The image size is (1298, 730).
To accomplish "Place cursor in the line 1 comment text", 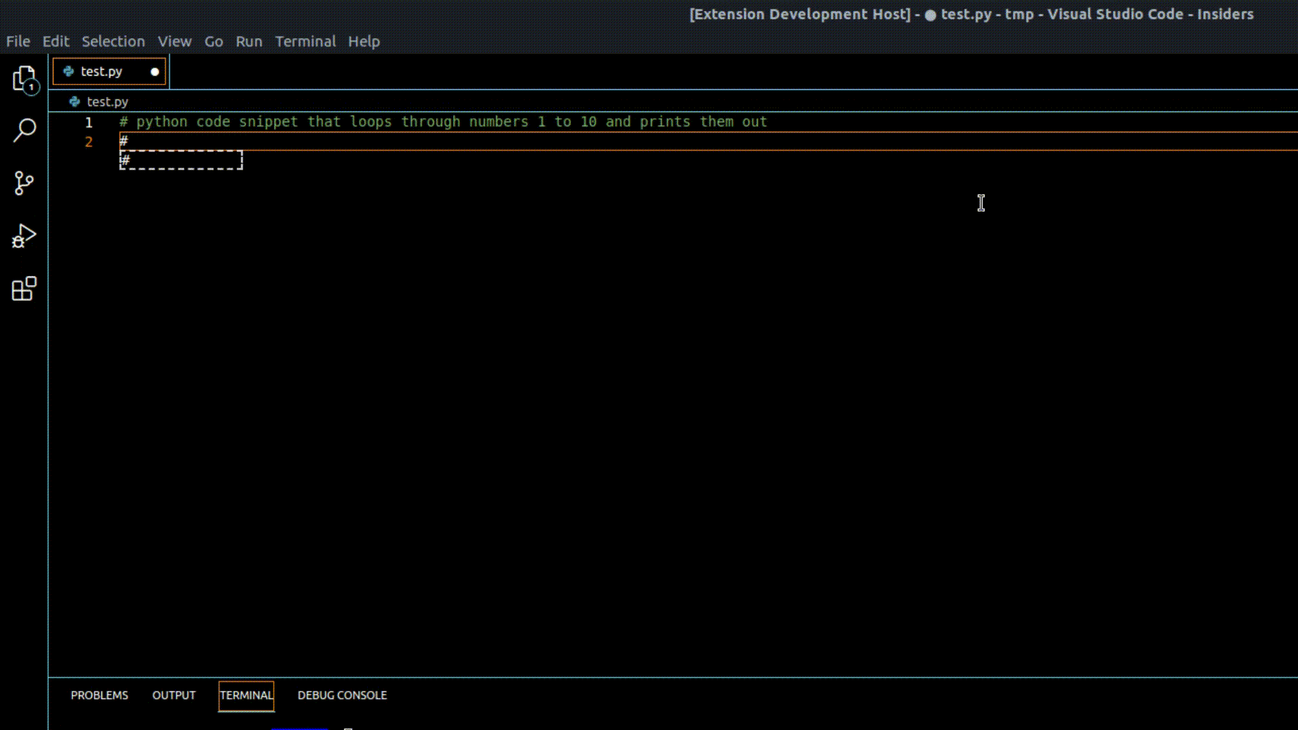I will 443,122.
